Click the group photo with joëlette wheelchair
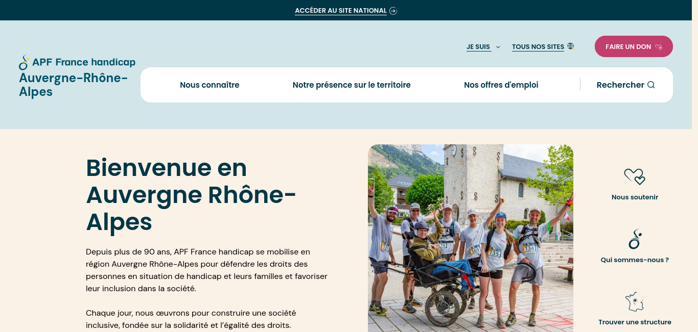The width and height of the screenshot is (698, 332). (x=471, y=238)
